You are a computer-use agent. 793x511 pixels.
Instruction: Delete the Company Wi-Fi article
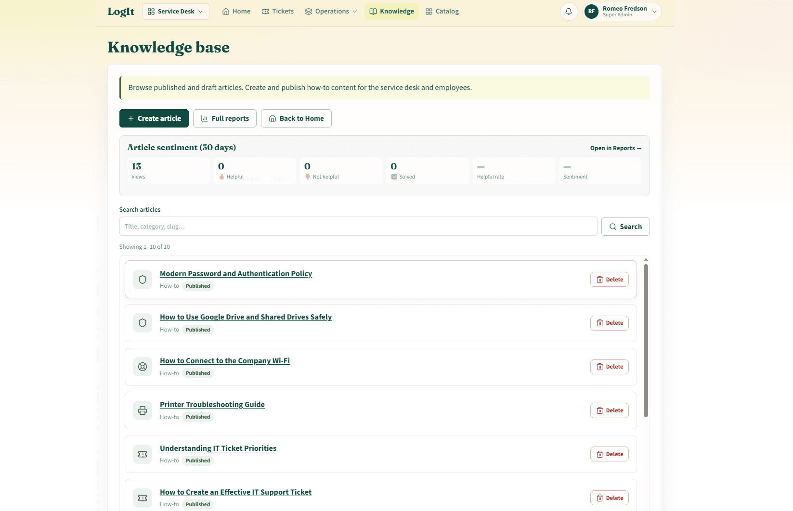pos(610,367)
